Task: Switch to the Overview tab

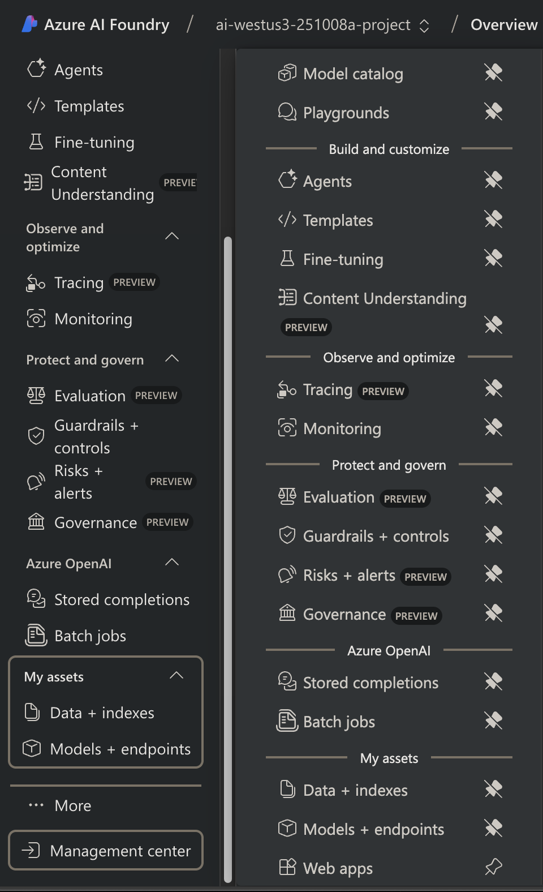Action: coord(503,25)
